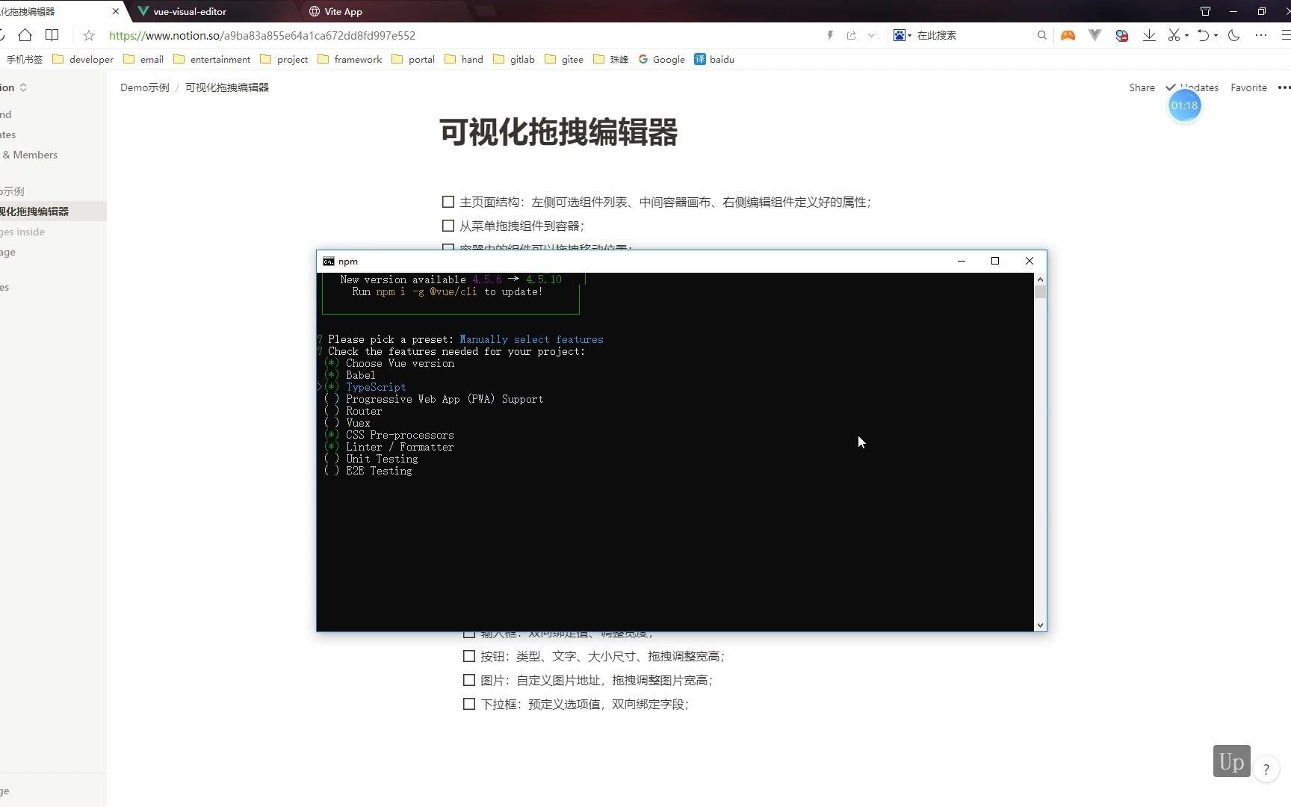Open the translate extension beside the address bar
Image resolution: width=1291 pixels, height=807 pixels.
[x=1121, y=35]
